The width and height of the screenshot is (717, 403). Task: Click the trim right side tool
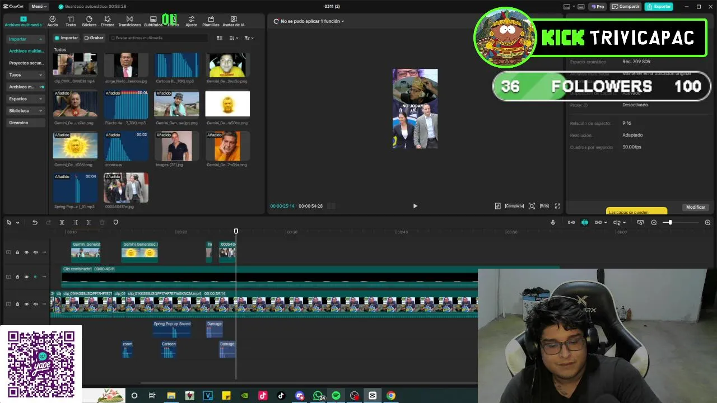[89, 222]
